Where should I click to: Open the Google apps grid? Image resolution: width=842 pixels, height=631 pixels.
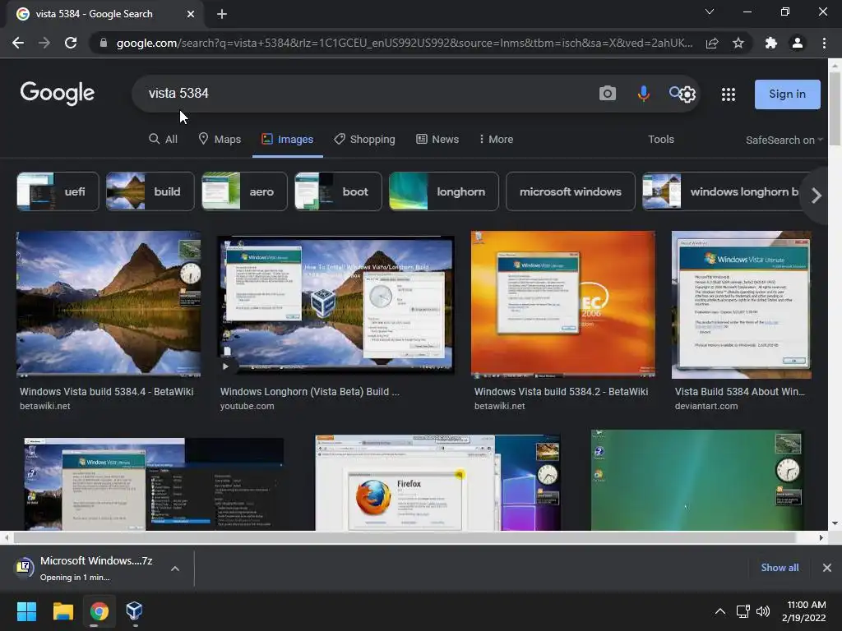pos(729,94)
